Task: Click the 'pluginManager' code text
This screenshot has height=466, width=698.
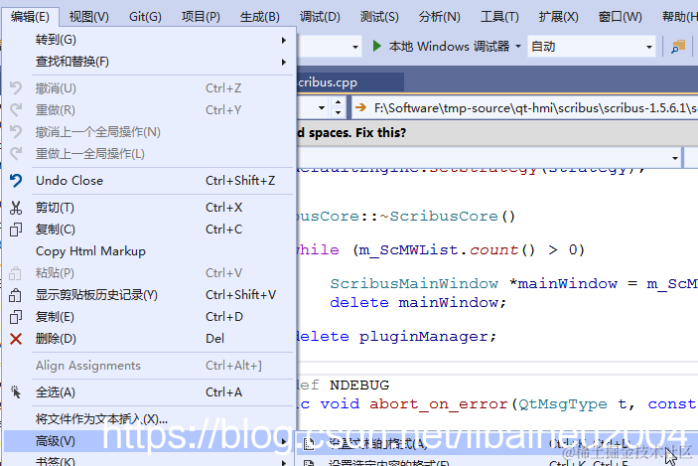Action: click(423, 337)
